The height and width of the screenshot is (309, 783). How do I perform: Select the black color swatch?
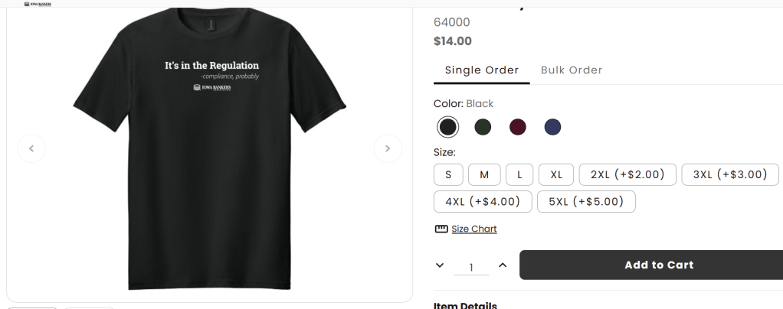(448, 127)
